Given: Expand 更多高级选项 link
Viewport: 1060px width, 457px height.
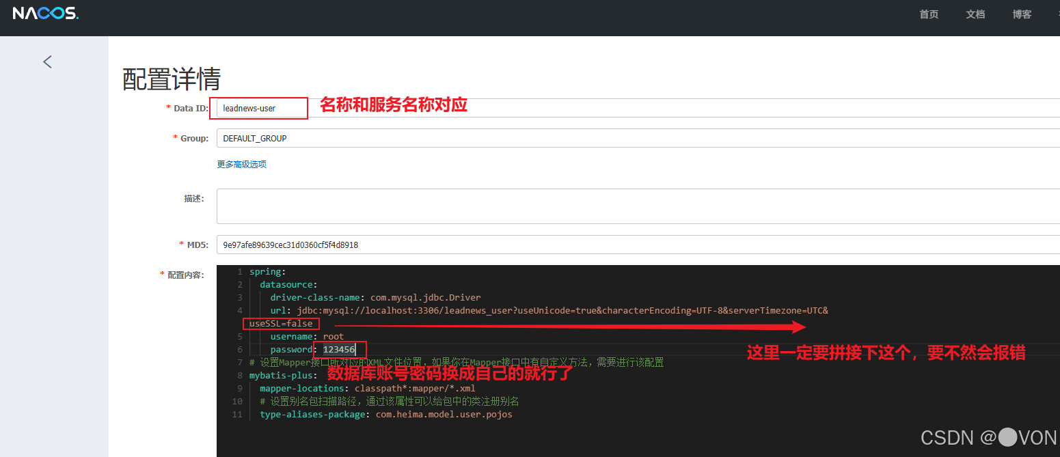Looking at the screenshot, I should [241, 165].
